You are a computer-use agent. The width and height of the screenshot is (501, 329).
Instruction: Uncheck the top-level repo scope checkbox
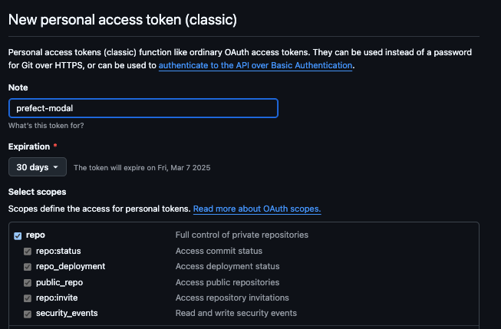click(18, 235)
